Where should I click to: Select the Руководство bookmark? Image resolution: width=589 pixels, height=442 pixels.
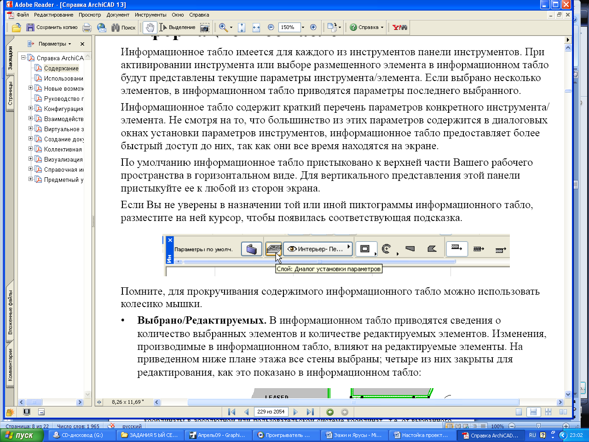point(64,99)
